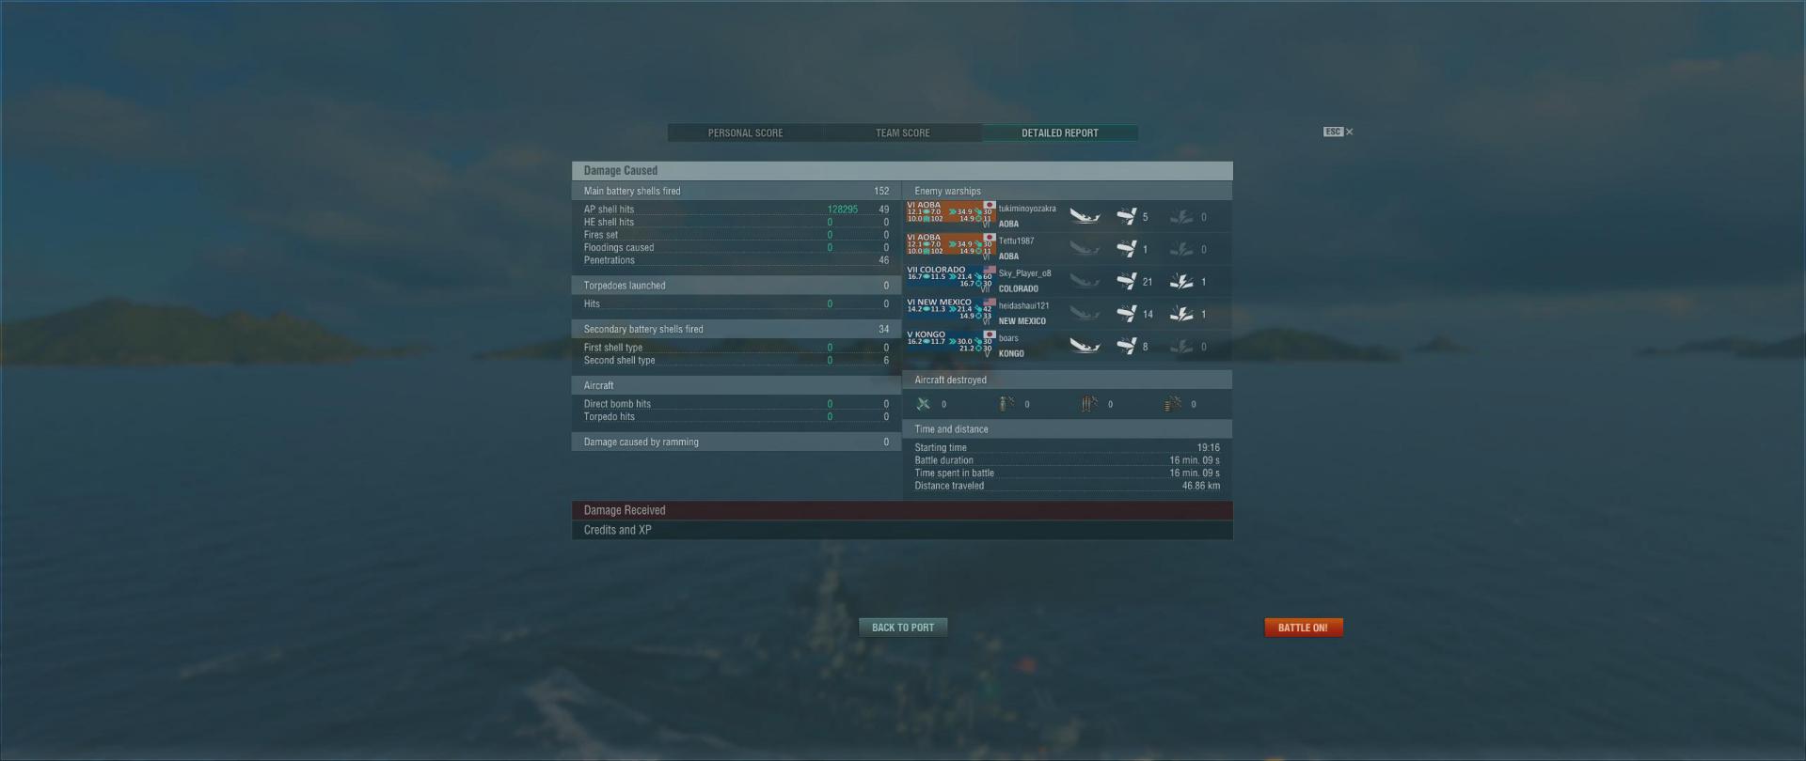This screenshot has height=761, width=1806.
Task: Expand the Credits and XP section
Action: tap(902, 530)
